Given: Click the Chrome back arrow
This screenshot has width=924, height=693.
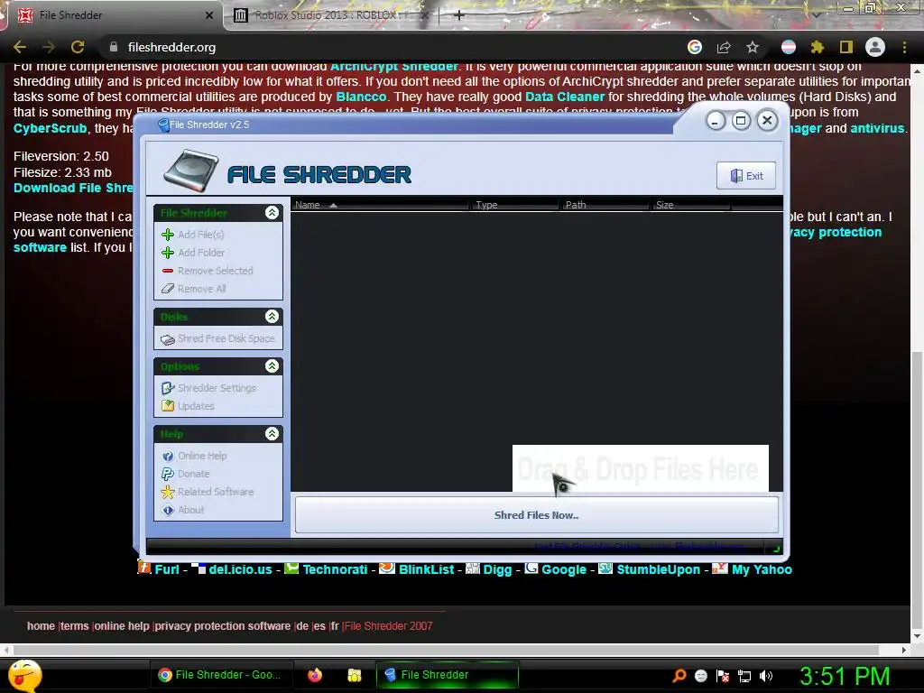Looking at the screenshot, I should 20,47.
